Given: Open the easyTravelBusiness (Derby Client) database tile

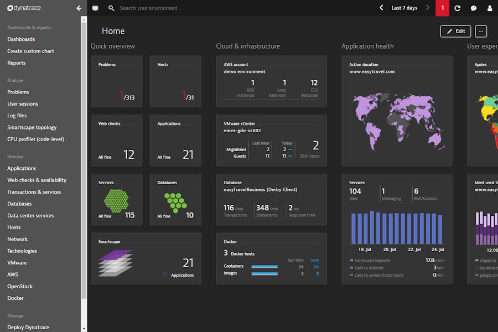Looking at the screenshot, I should pyautogui.click(x=271, y=200).
